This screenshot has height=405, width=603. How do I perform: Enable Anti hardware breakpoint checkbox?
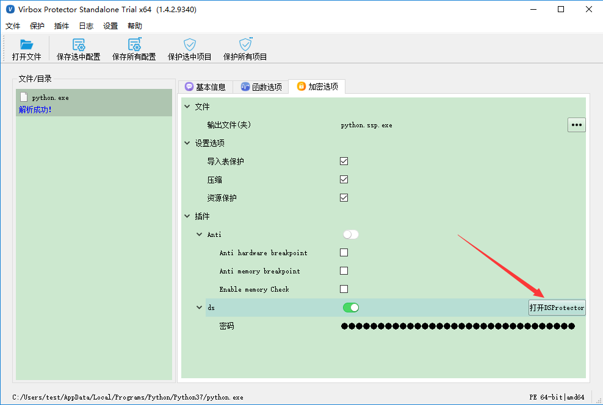click(344, 253)
